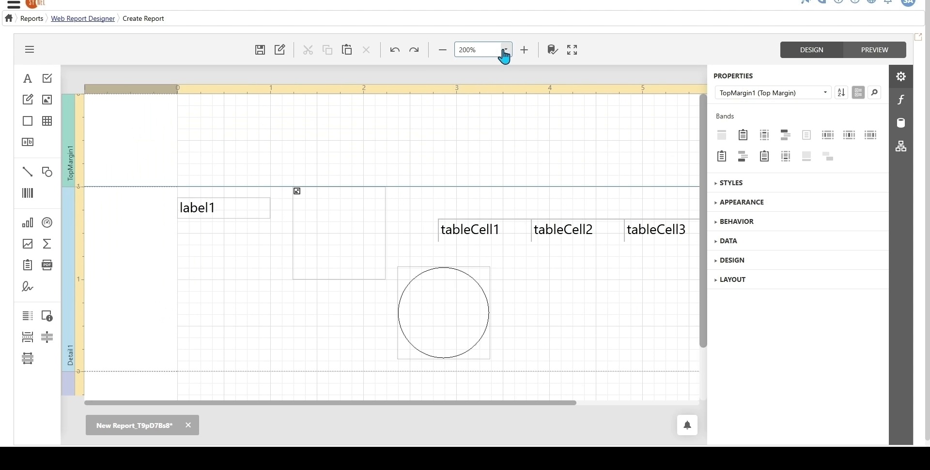Select the Cross-Band Box control
The image size is (930, 470).
pos(28,358)
